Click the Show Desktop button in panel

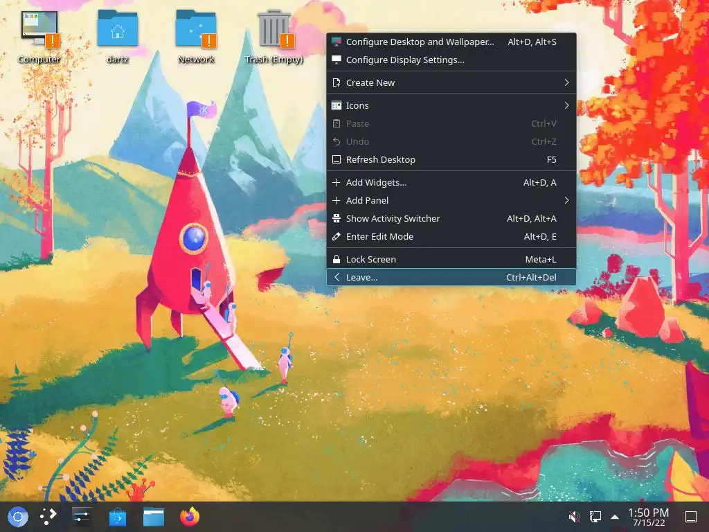click(x=691, y=517)
